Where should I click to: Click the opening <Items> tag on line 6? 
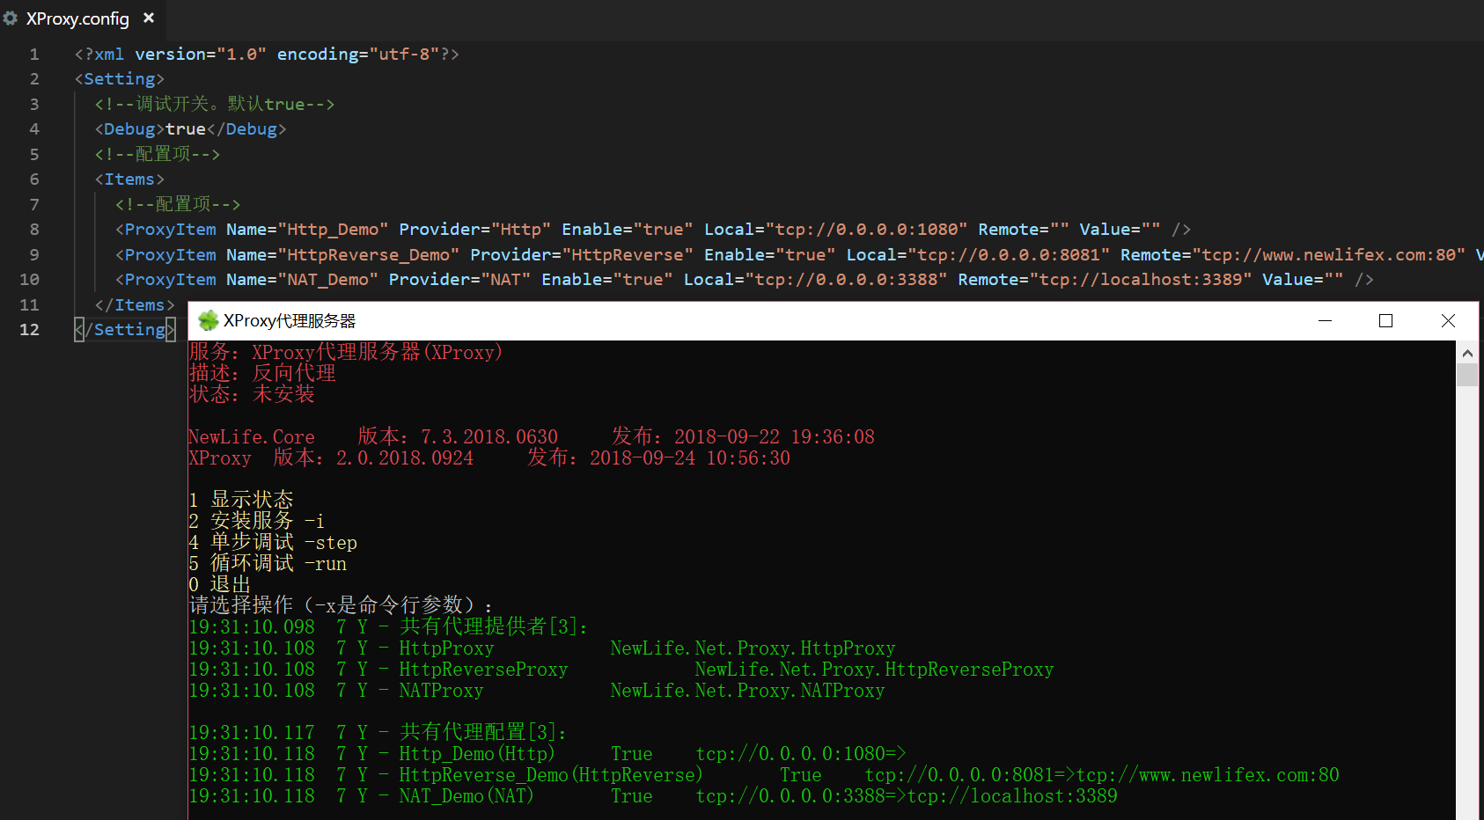pos(129,179)
